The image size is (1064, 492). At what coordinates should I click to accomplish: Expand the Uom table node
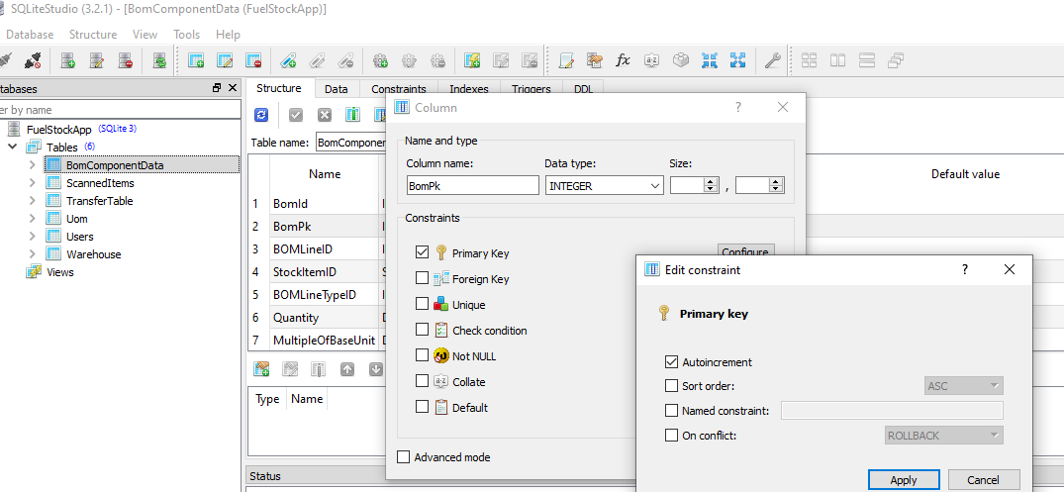[x=32, y=219]
